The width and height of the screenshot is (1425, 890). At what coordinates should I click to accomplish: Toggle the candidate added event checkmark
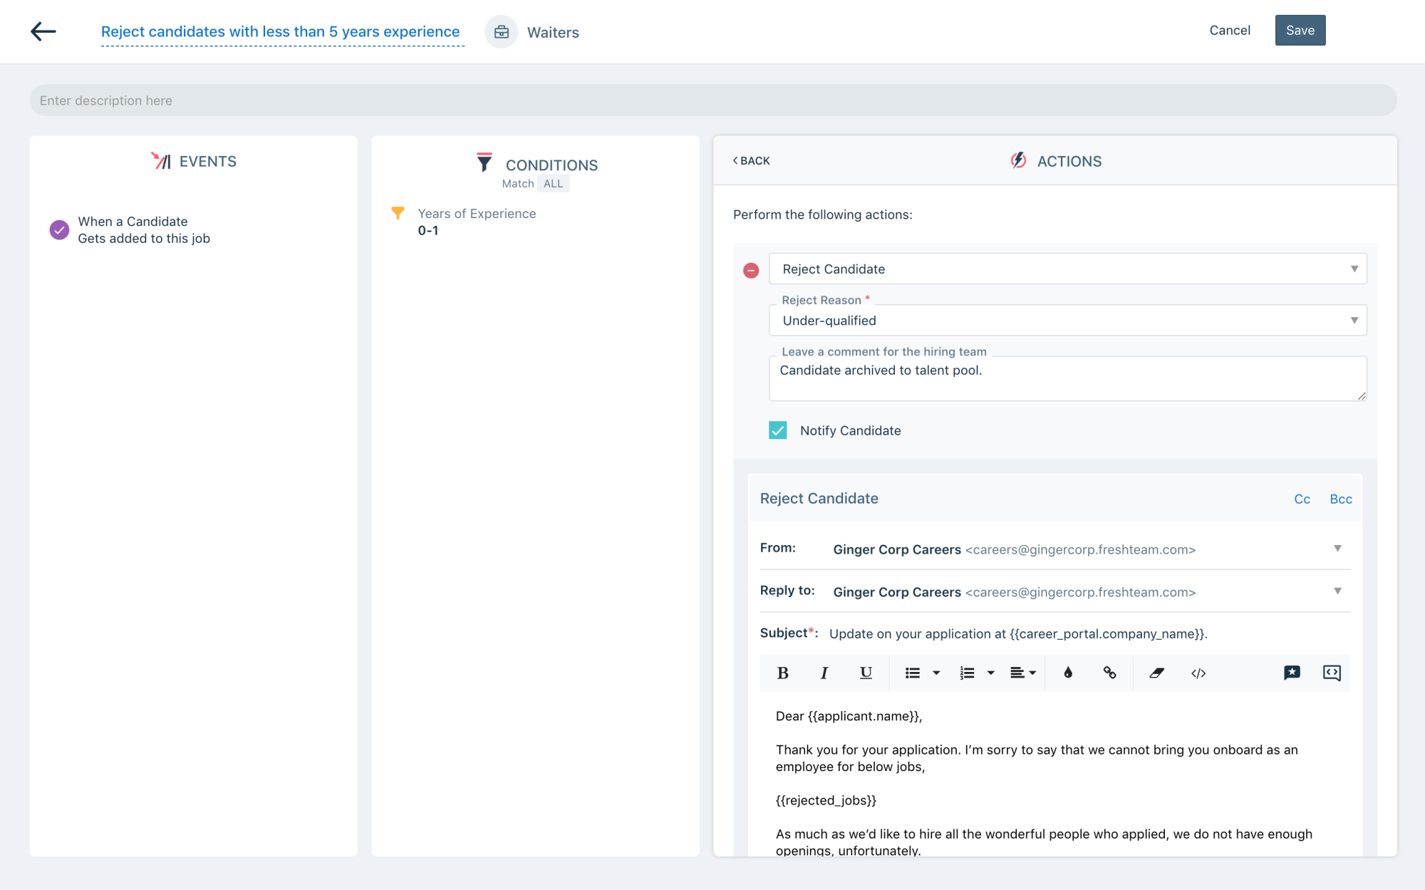pos(59,229)
